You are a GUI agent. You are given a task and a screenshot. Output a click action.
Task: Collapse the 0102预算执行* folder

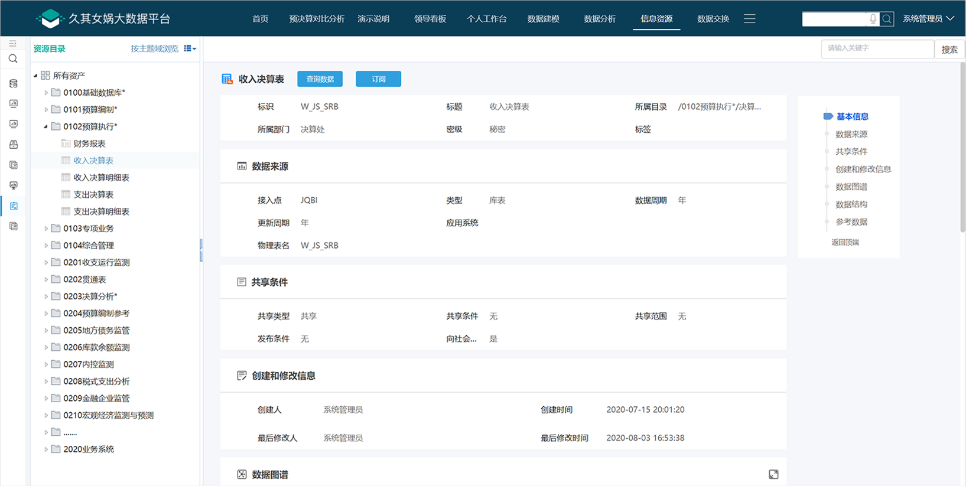[46, 126]
